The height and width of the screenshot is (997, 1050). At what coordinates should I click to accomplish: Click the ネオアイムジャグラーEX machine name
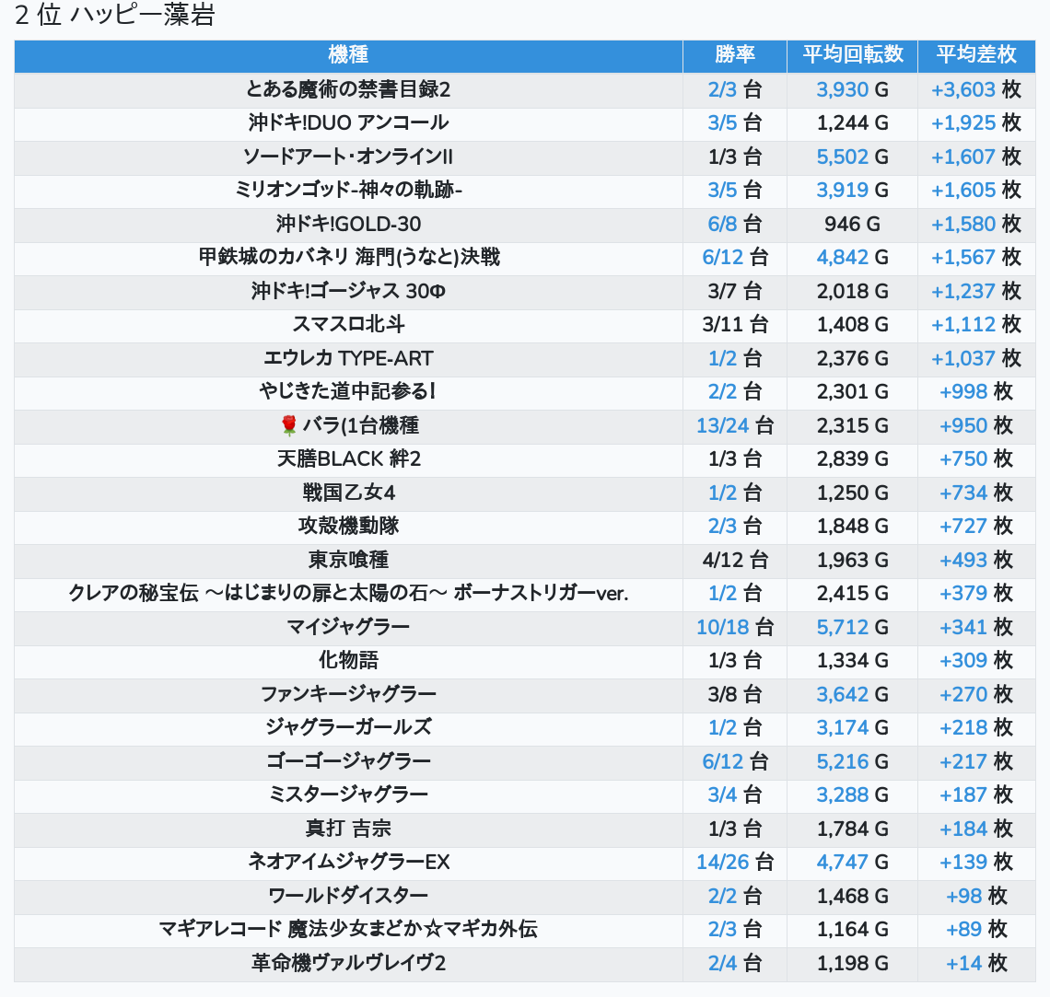(x=348, y=862)
